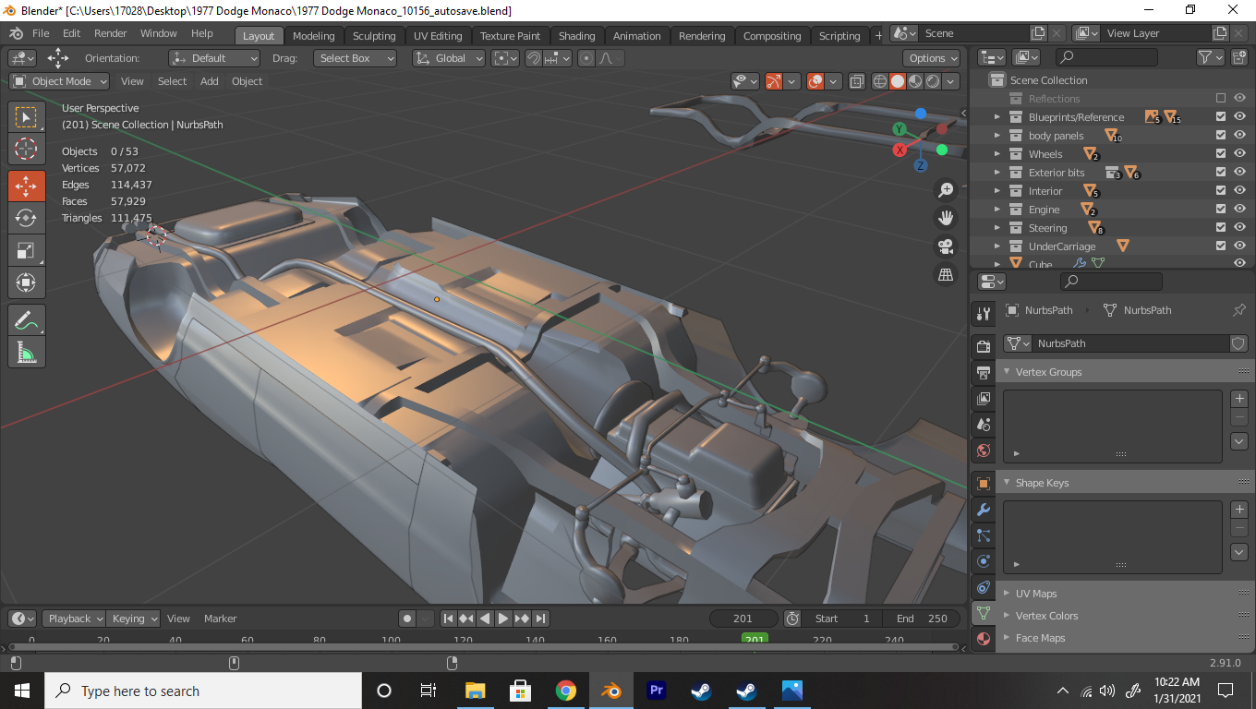Pick the Scale tool
This screenshot has height=709, width=1256.
coord(27,250)
